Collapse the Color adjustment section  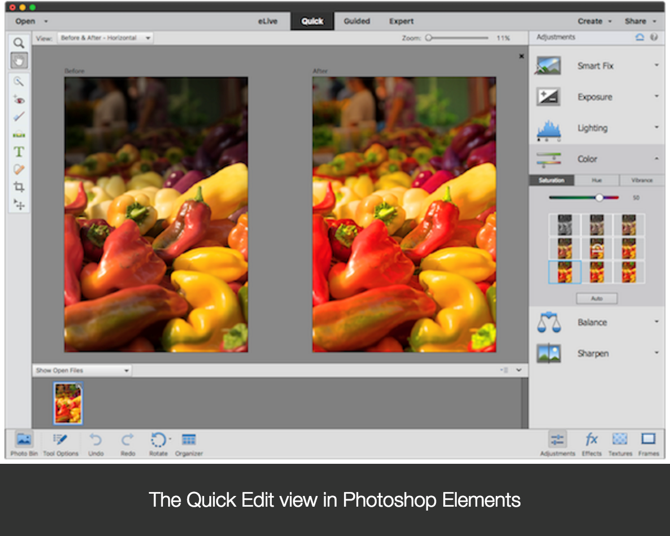(656, 159)
